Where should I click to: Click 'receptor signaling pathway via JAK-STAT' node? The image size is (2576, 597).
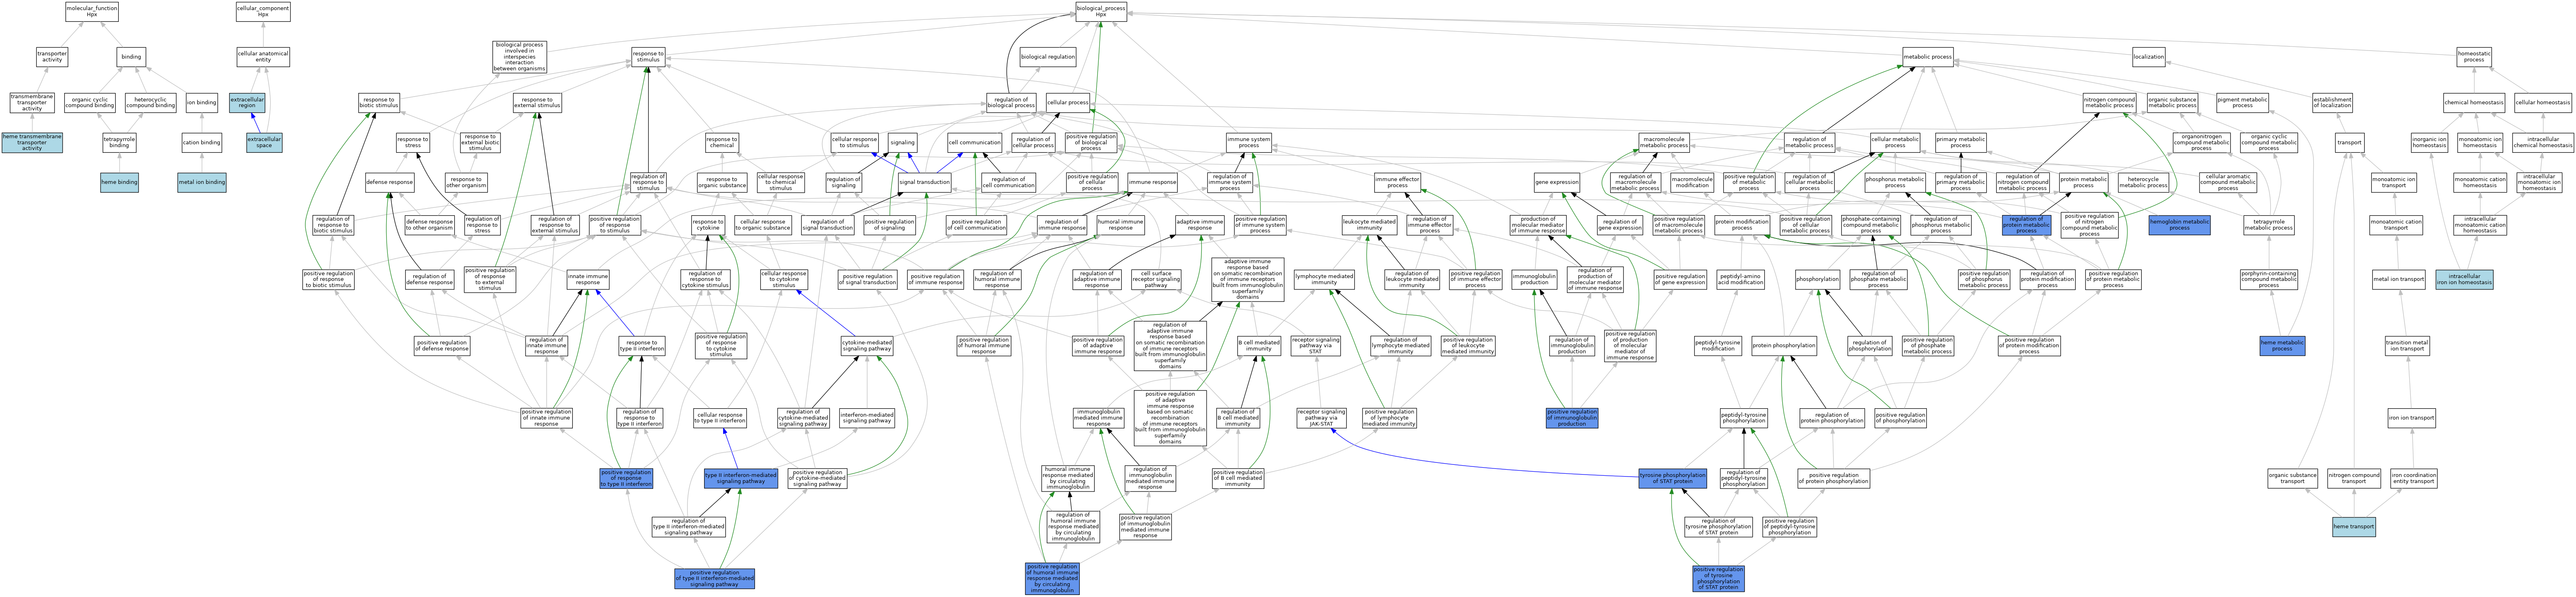1321,418
